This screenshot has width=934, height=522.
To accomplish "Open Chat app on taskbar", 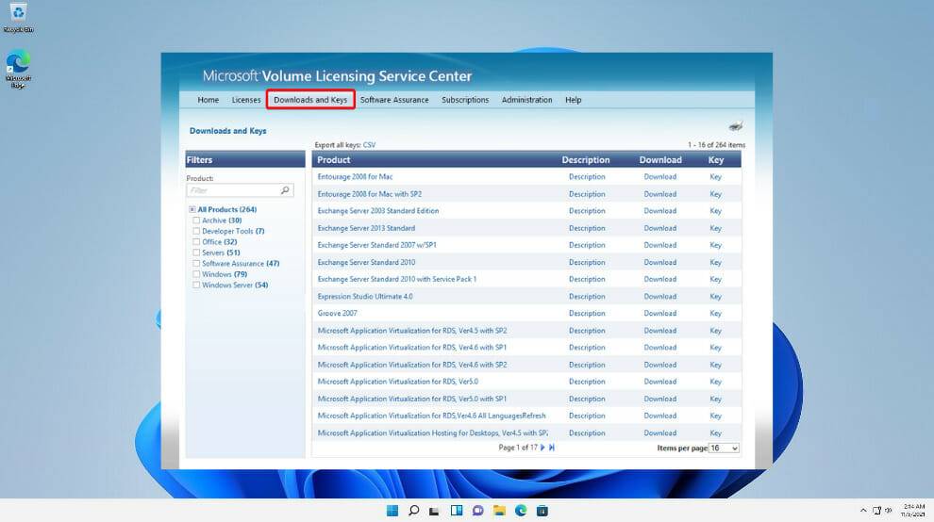I will (x=477, y=511).
